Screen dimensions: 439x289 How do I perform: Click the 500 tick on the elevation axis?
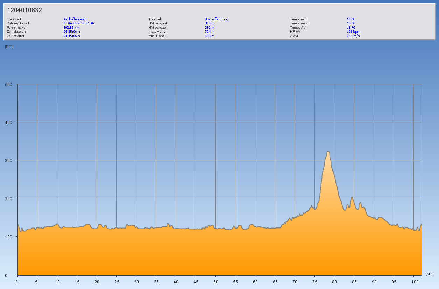click(x=8, y=84)
